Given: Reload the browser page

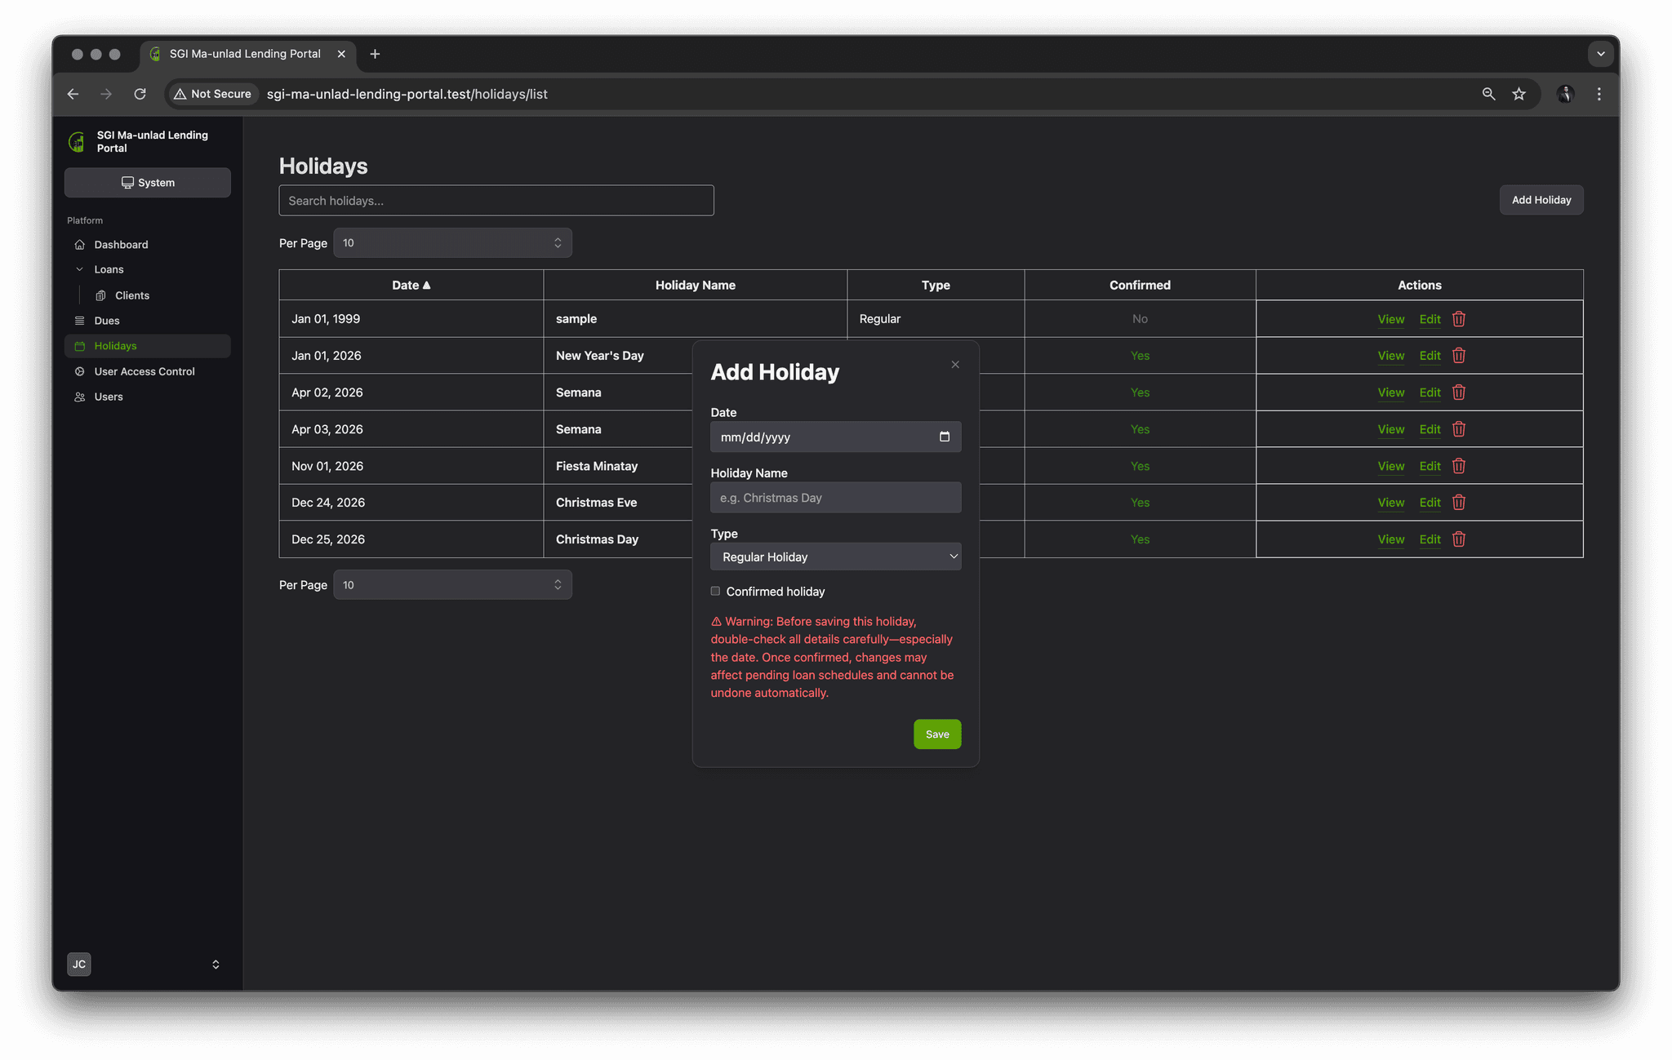Looking at the screenshot, I should 140,94.
